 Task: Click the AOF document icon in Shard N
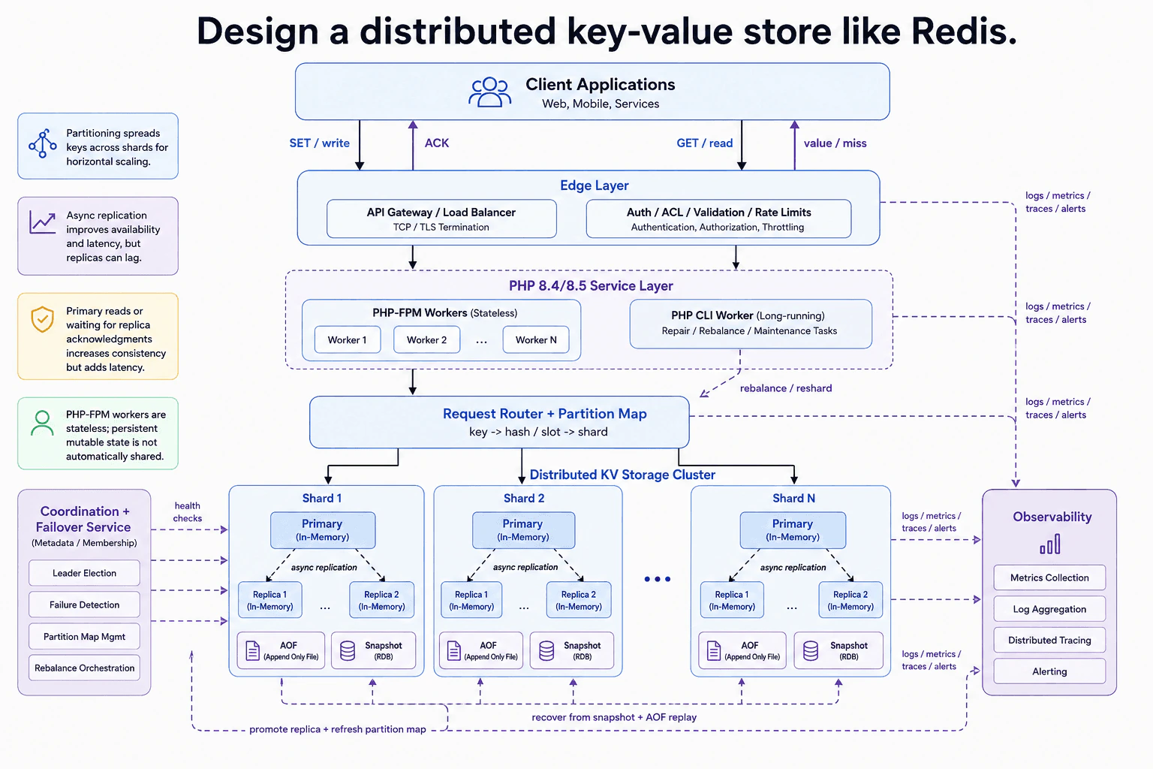pyautogui.click(x=714, y=650)
